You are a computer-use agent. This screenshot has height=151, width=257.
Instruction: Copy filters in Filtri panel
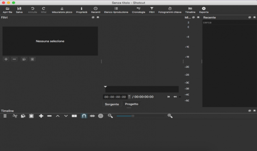point(24,59)
